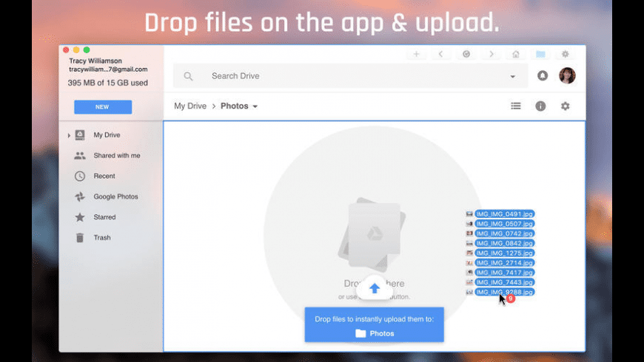Click the IMG_IMG_2714.jpg file
This screenshot has height=362, width=644.
point(504,263)
